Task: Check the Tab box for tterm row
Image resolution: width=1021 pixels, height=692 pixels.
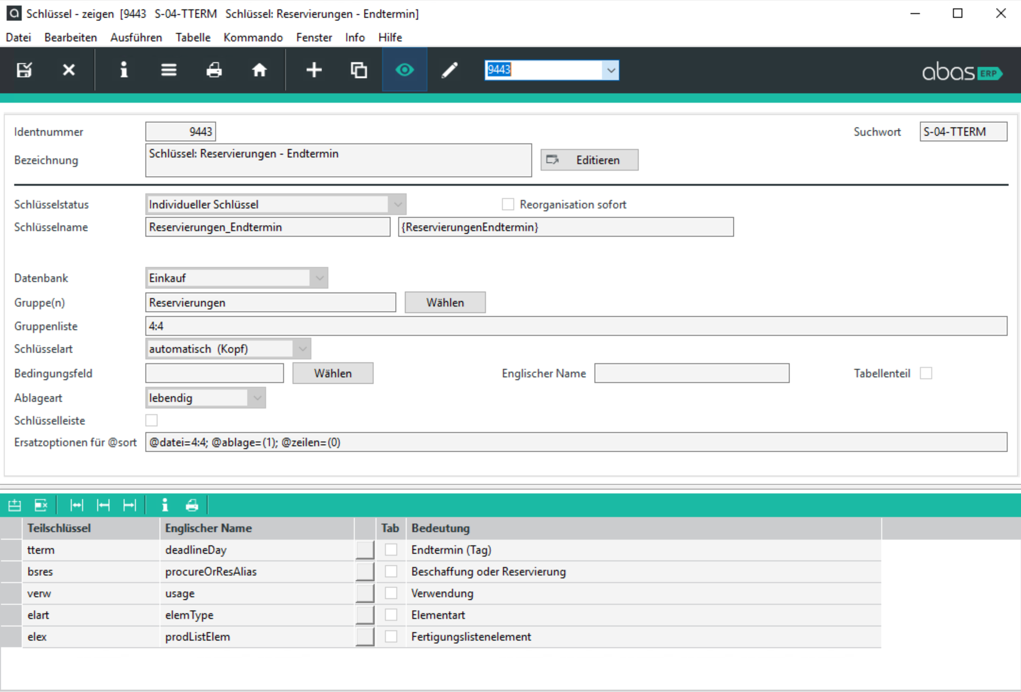Action: (x=390, y=550)
